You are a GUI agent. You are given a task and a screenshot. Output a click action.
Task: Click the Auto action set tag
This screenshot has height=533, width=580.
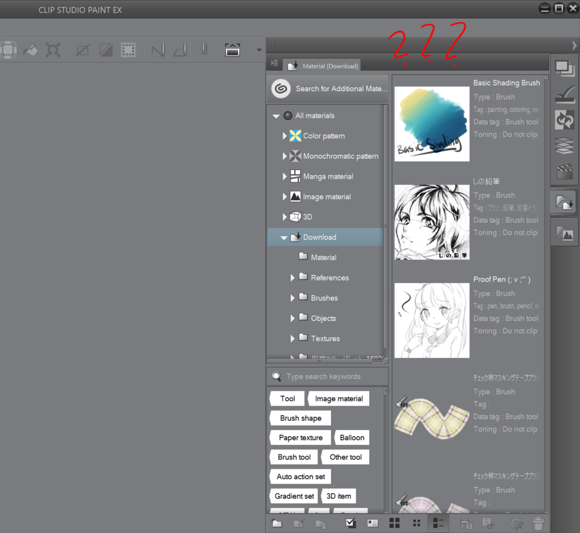(x=300, y=477)
